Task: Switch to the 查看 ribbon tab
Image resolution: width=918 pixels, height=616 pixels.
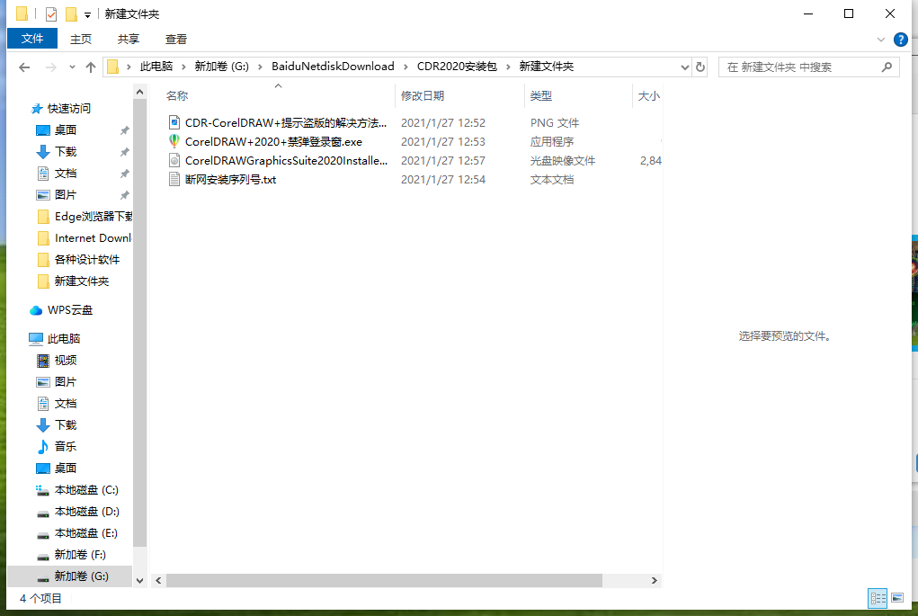Action: [175, 40]
